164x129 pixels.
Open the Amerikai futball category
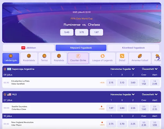(140, 58)
